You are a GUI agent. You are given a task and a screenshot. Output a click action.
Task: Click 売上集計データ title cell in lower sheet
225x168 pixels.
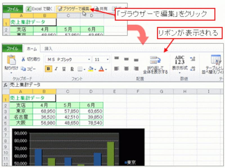[x=33, y=98]
